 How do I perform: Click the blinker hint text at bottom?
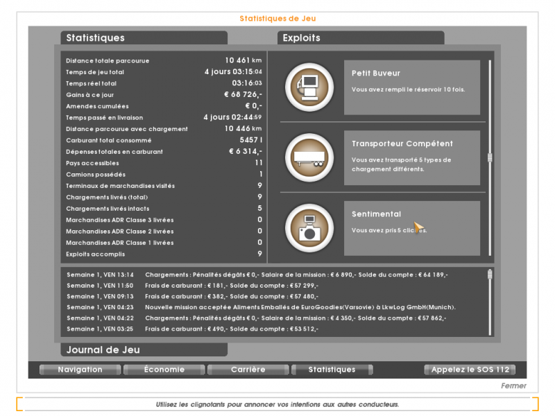(277, 404)
